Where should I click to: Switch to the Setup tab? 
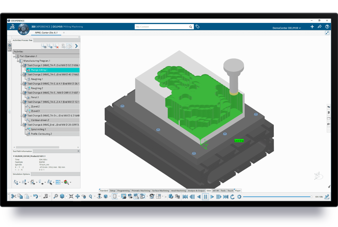113,191
